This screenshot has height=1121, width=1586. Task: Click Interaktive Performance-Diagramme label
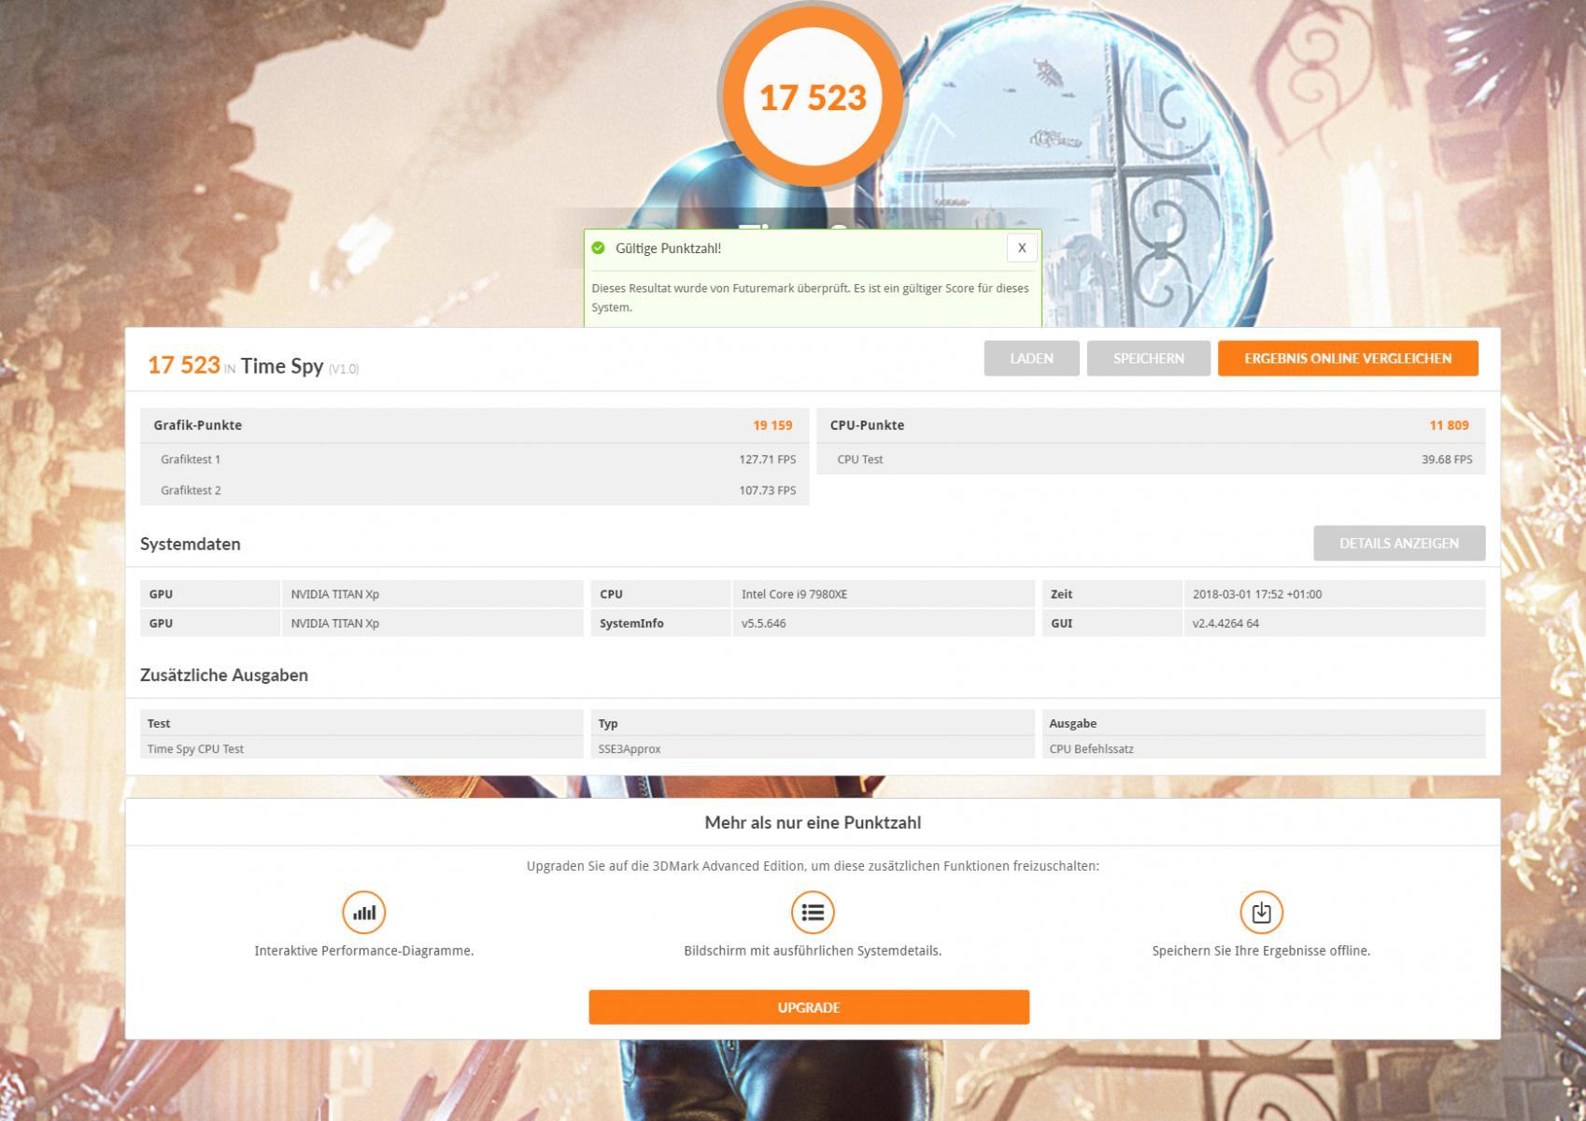pyautogui.click(x=364, y=951)
